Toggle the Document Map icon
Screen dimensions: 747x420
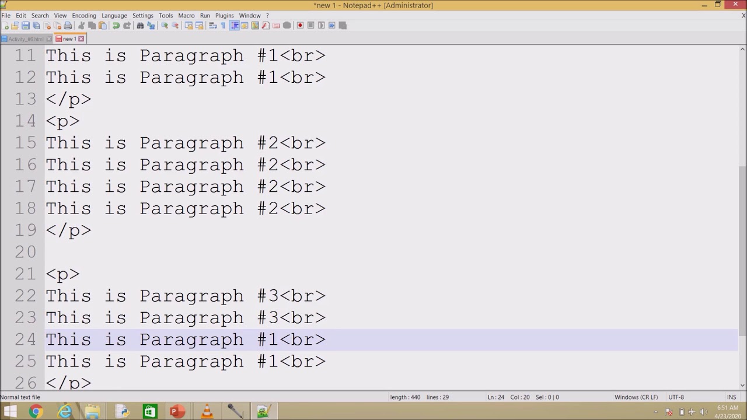(255, 26)
